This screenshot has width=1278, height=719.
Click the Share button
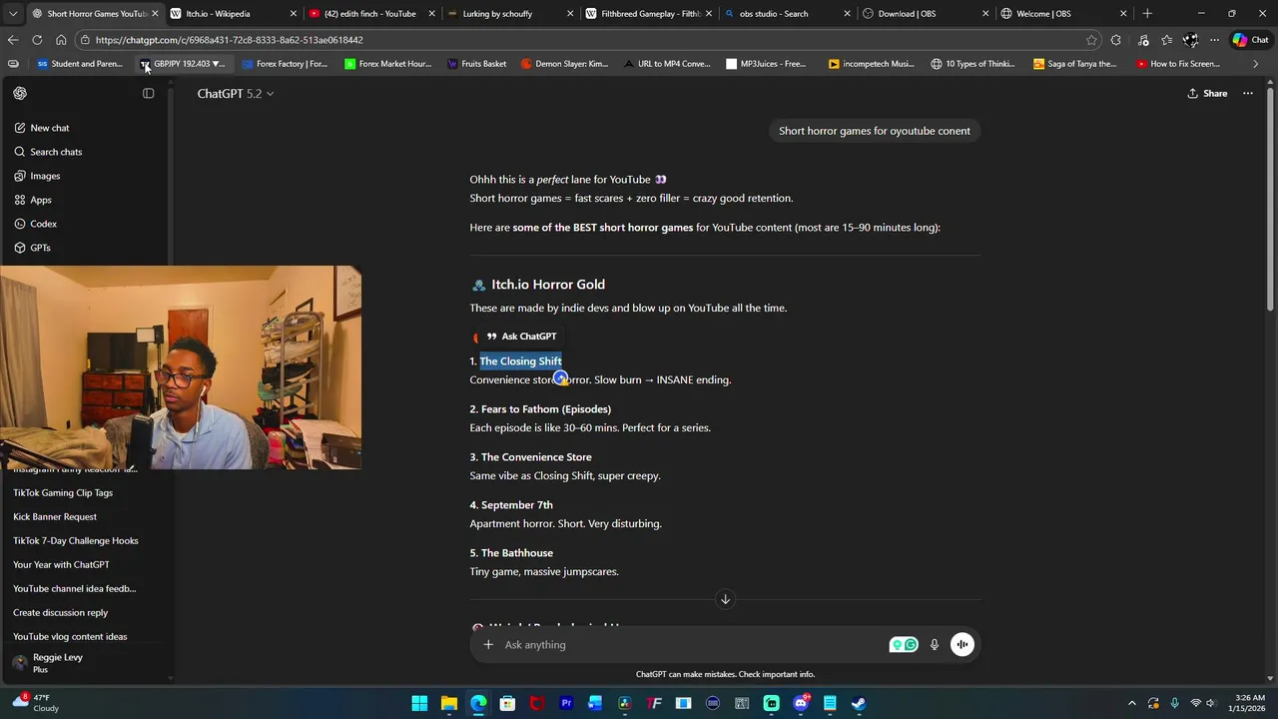[x=1207, y=93]
